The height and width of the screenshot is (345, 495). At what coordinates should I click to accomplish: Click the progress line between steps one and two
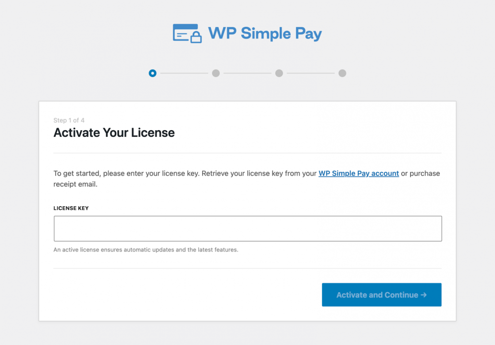point(184,73)
